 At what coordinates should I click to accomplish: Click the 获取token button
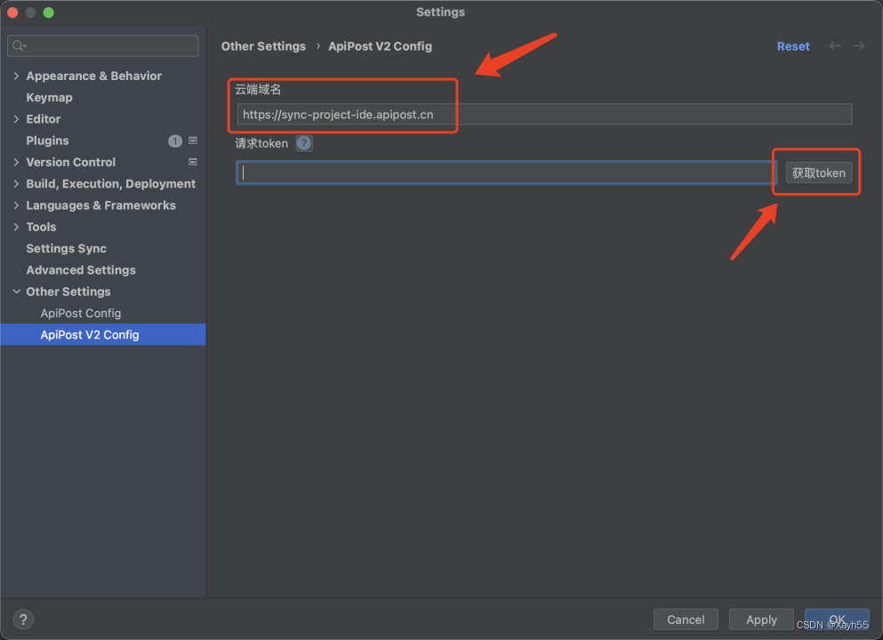click(816, 172)
